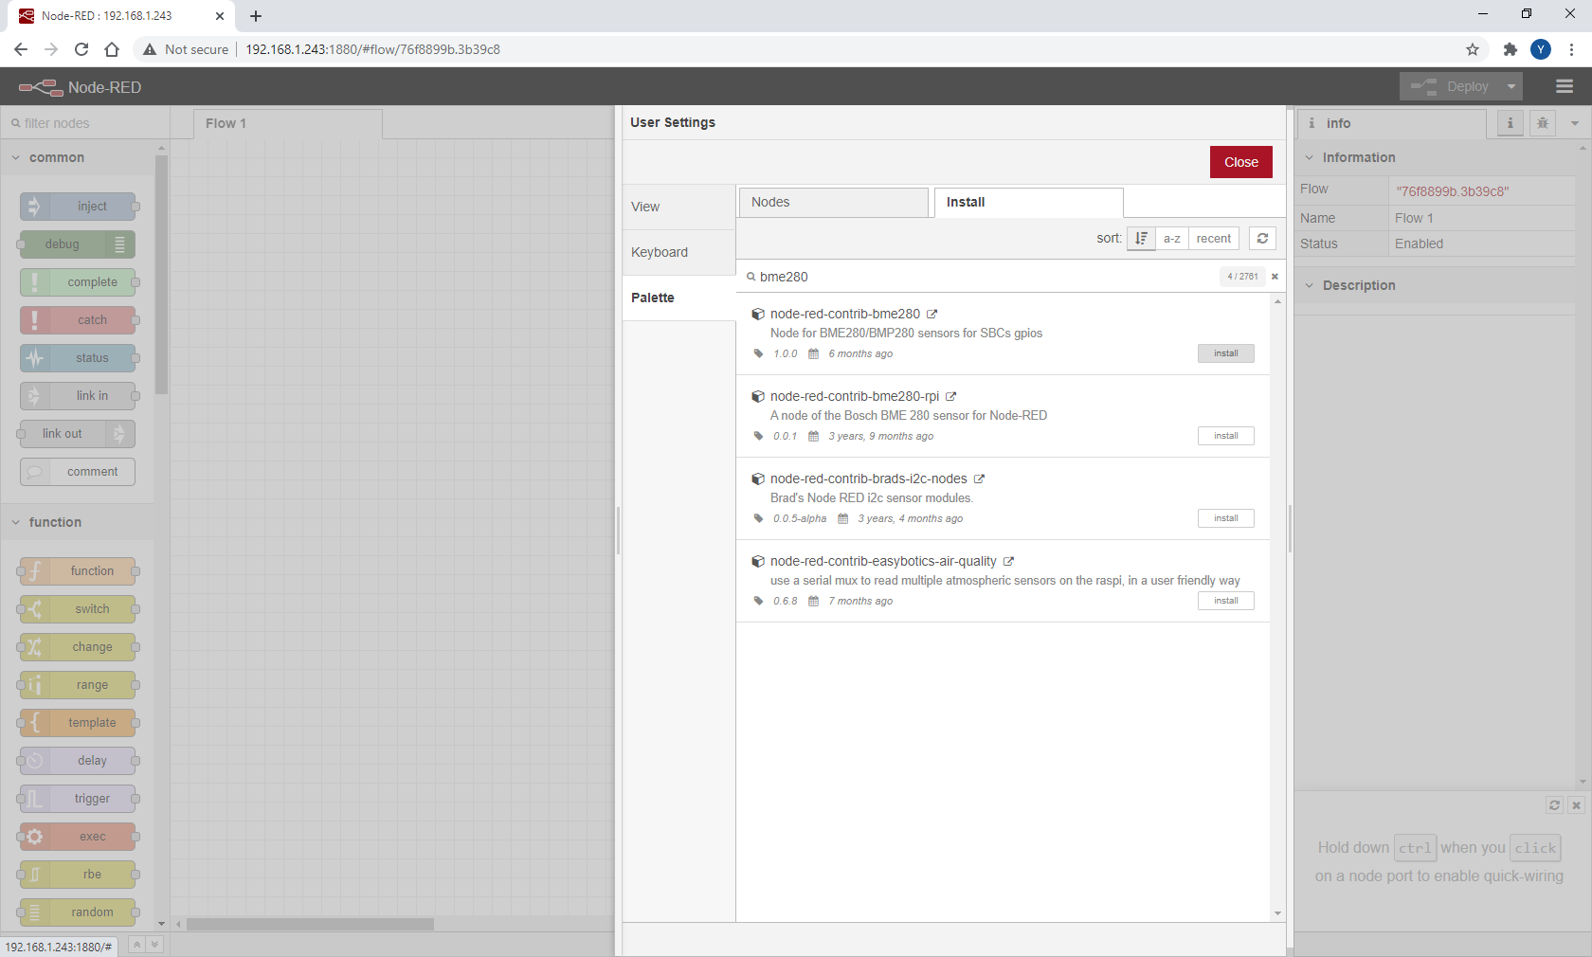Click the filter nodes search box

pyautogui.click(x=85, y=123)
